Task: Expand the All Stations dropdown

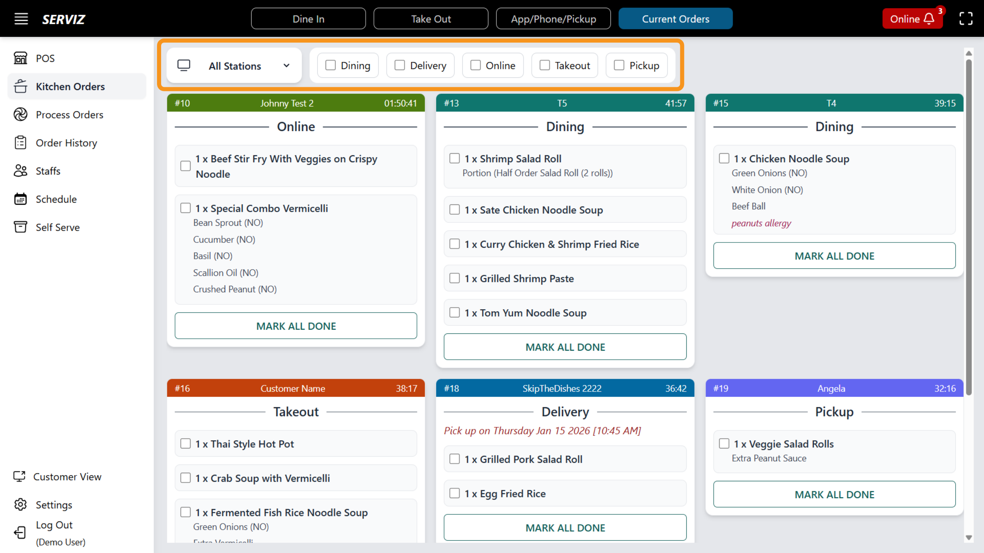Action: (x=235, y=66)
